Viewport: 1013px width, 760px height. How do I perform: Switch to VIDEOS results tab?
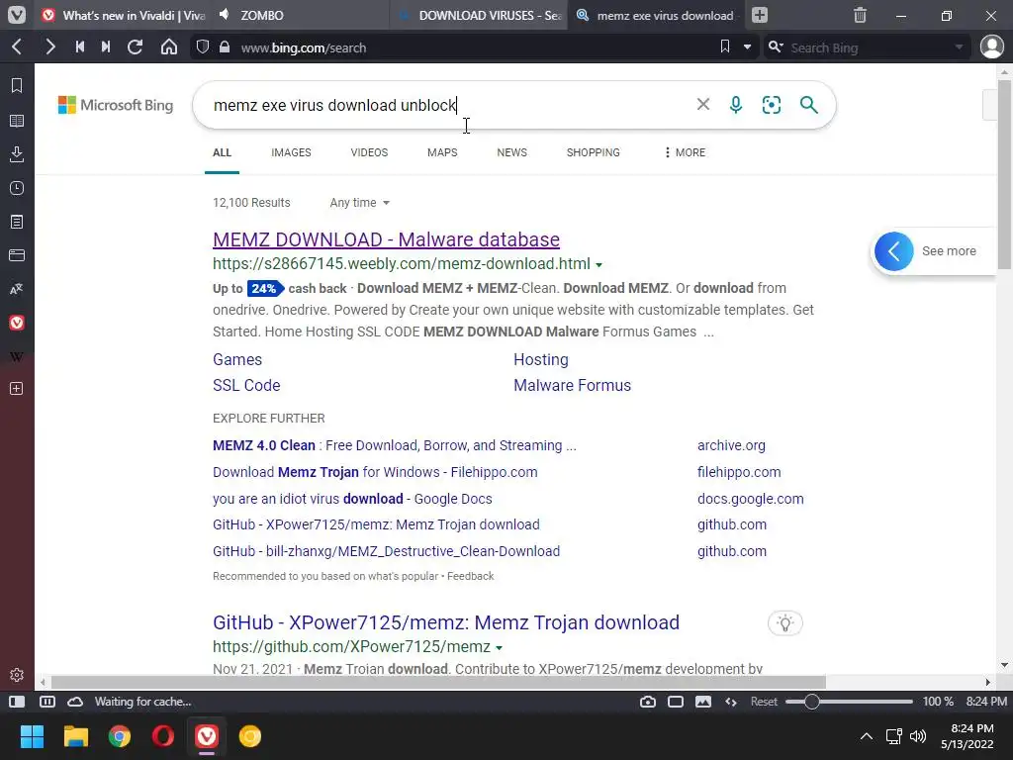point(369,152)
